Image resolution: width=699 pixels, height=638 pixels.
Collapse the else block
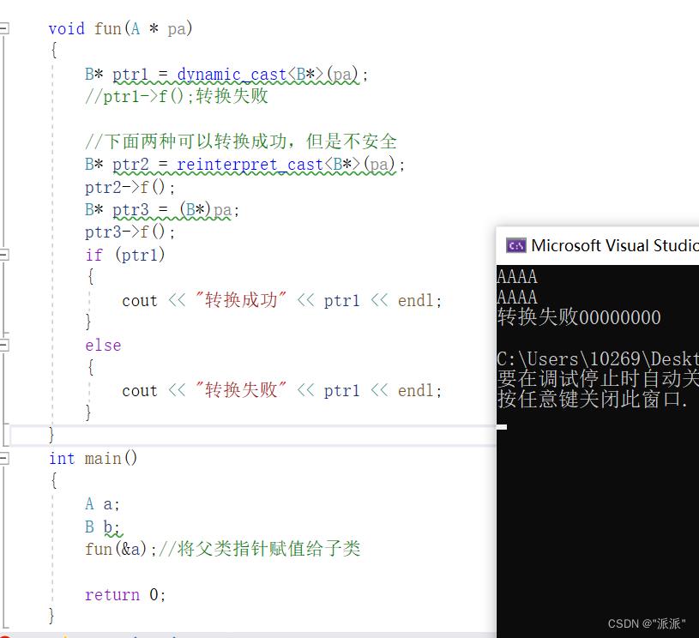coord(4,345)
